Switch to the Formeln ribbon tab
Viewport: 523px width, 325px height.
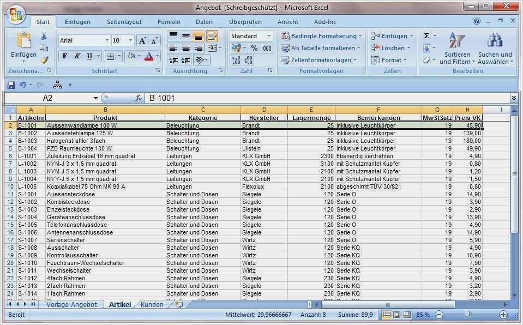pos(169,22)
